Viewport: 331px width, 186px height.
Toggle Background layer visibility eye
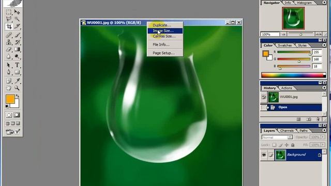click(264, 155)
